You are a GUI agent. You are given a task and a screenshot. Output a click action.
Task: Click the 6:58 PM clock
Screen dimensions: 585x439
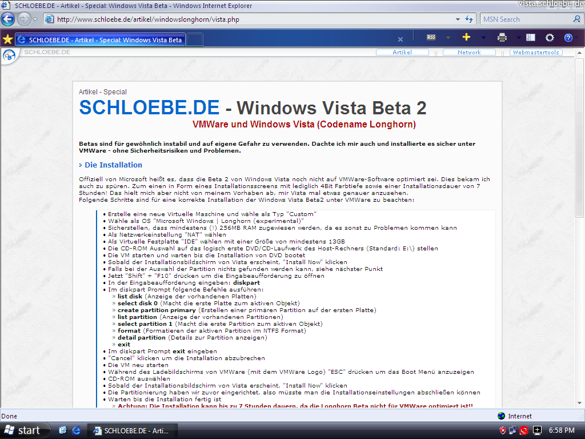click(x=562, y=430)
